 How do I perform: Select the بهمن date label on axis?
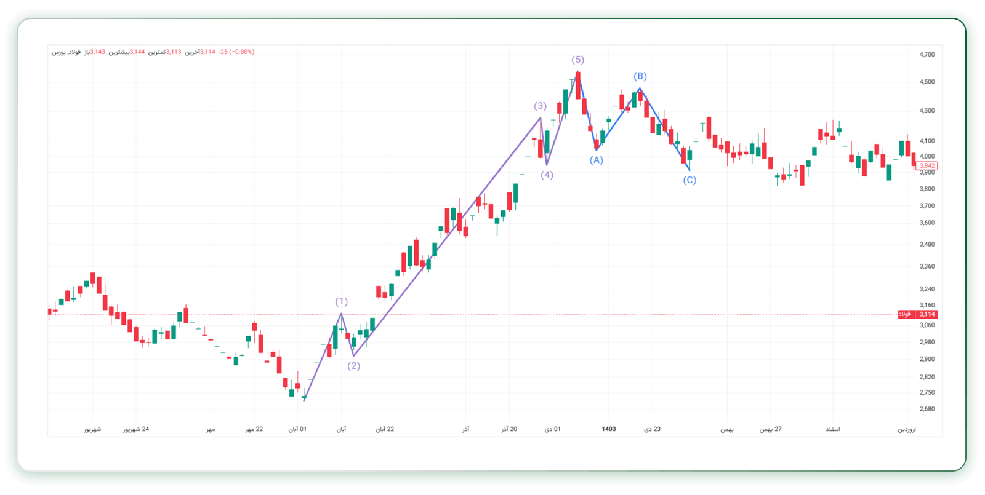point(727,429)
